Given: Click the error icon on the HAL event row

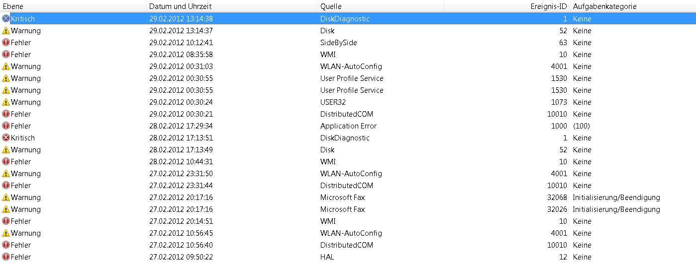Looking at the screenshot, I should (6, 257).
